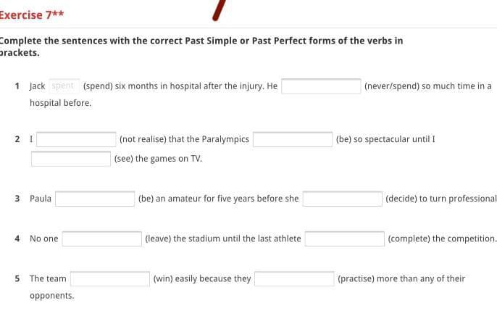This screenshot has height=311, width=497.
Task: Click the blank for (never/spend)
Action: pos(321,86)
